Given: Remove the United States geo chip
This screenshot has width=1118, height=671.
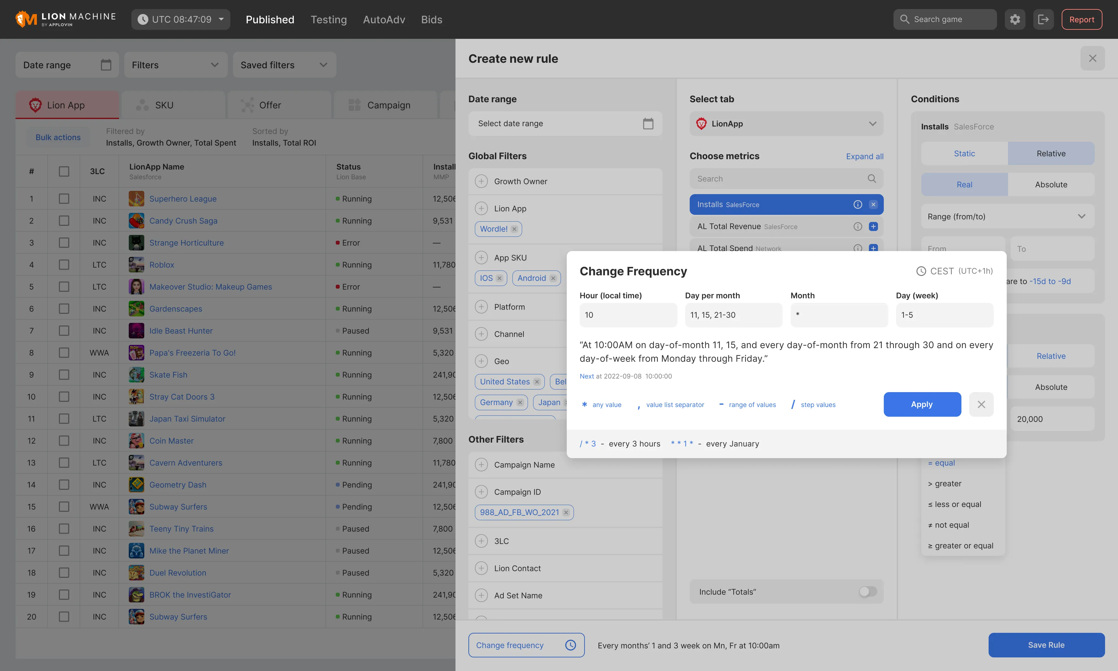Looking at the screenshot, I should pos(537,382).
